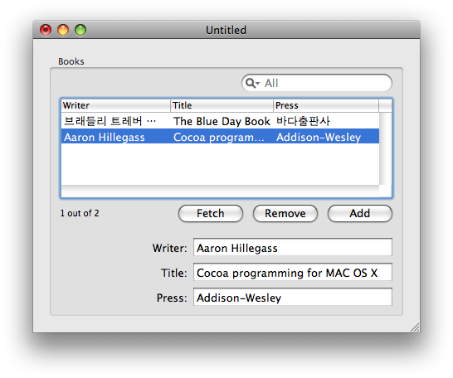
Task: Edit the Writer text field
Action: pyautogui.click(x=293, y=247)
